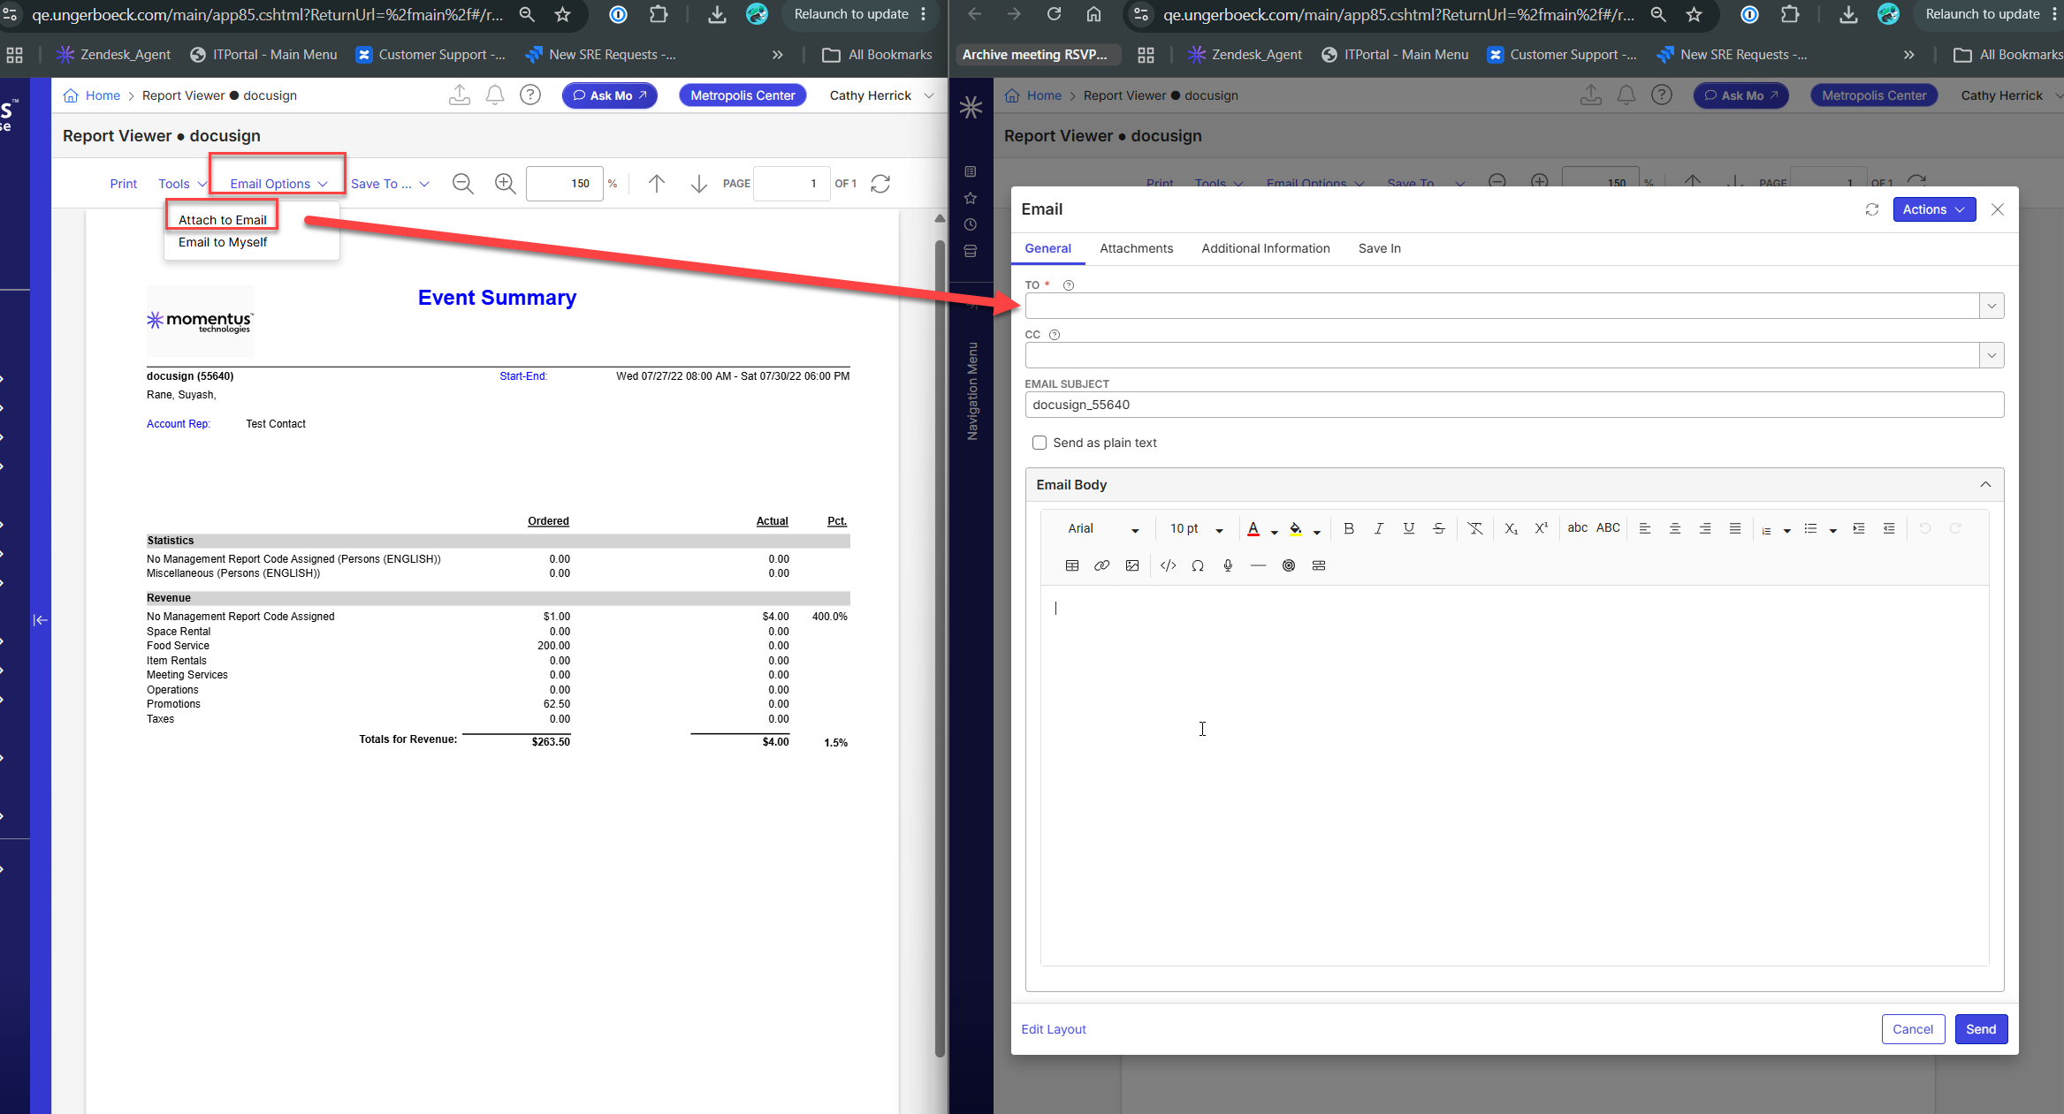
Task: Align email text left
Action: coord(1645,528)
